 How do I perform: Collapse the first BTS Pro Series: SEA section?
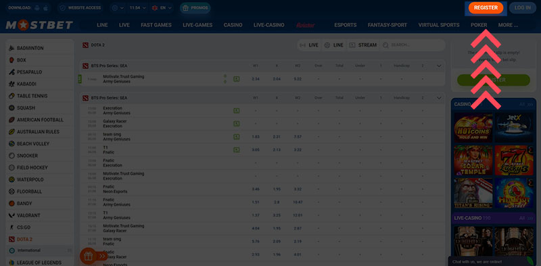[x=439, y=65]
